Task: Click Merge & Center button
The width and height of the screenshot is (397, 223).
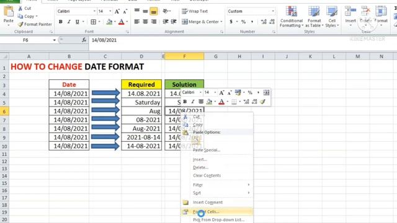Action: click(x=200, y=22)
